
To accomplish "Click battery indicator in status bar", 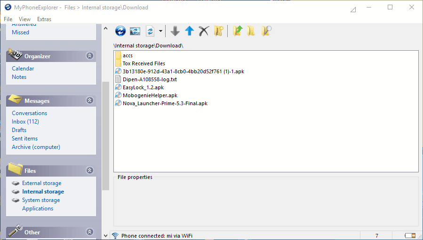I will pos(410,236).
